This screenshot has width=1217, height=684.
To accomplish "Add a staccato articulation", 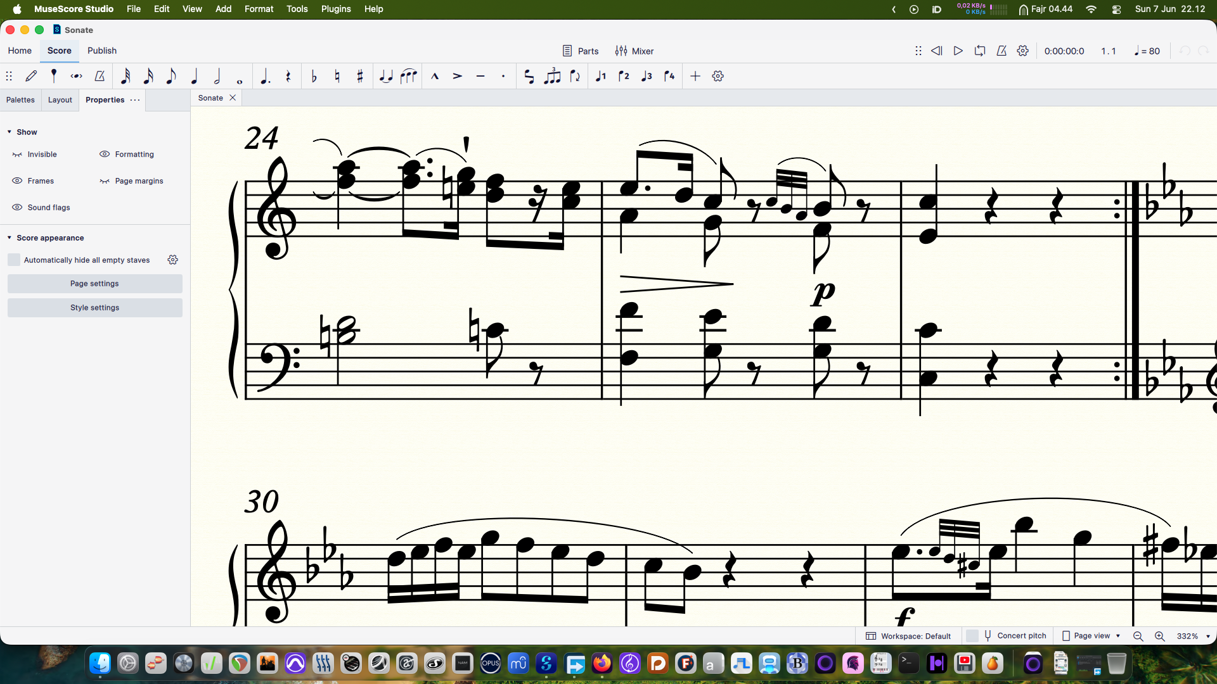I will click(x=503, y=76).
